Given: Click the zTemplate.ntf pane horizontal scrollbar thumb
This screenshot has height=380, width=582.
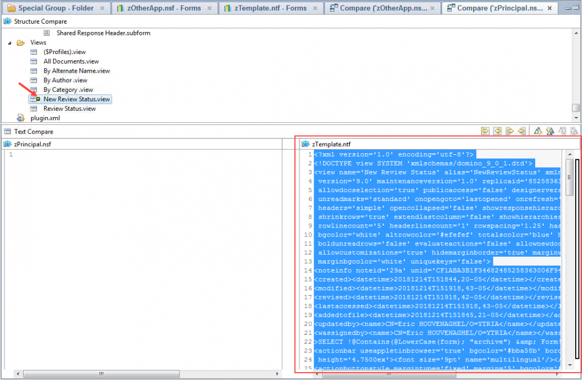Looking at the screenshot, I should [389, 374].
